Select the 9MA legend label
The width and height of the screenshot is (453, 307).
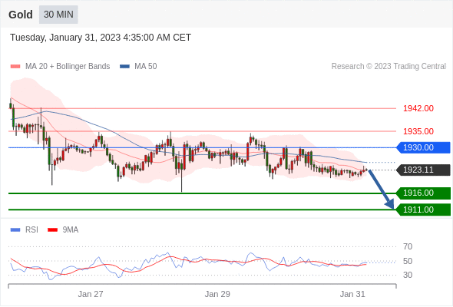click(x=71, y=230)
